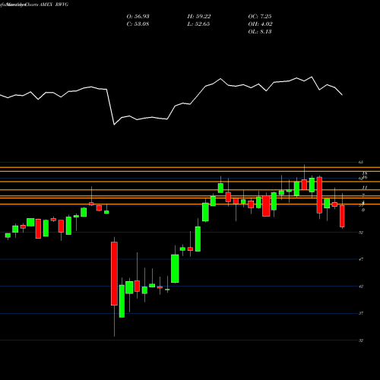Click the high price 'H: 59.22'
Viewport: 380px width, 380px height.
pos(199,17)
